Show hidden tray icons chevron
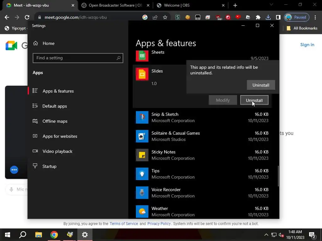This screenshot has width=322, height=241. click(266, 235)
